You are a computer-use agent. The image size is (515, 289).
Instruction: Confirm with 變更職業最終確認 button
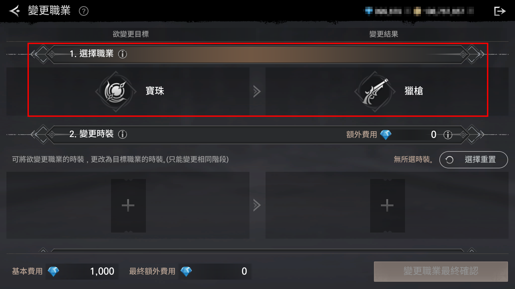click(441, 271)
